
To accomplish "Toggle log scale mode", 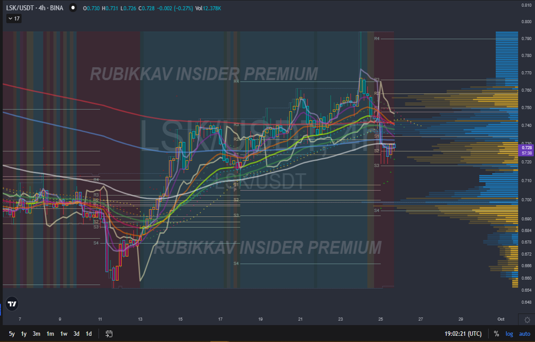I will click(509, 334).
